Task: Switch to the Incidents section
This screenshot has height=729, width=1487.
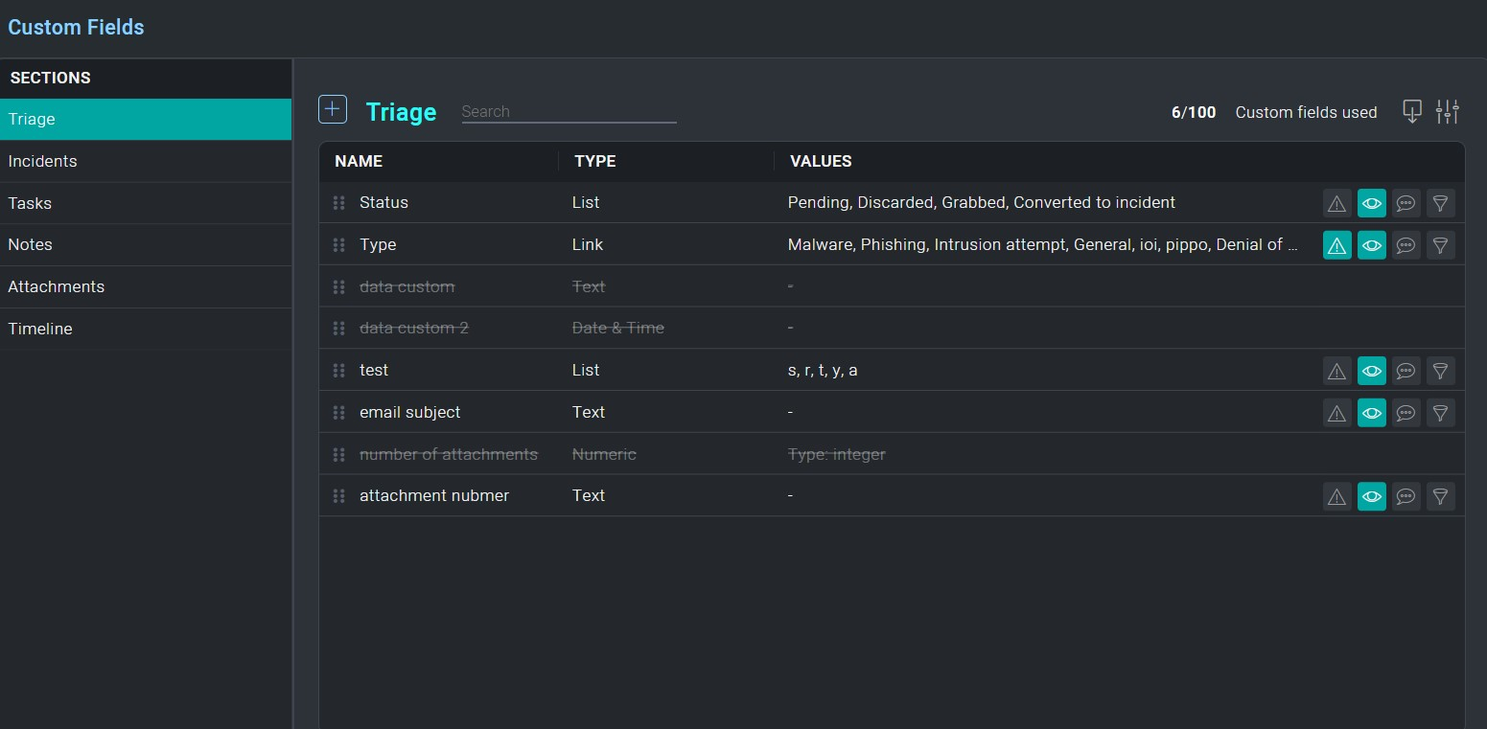Action: click(x=42, y=161)
